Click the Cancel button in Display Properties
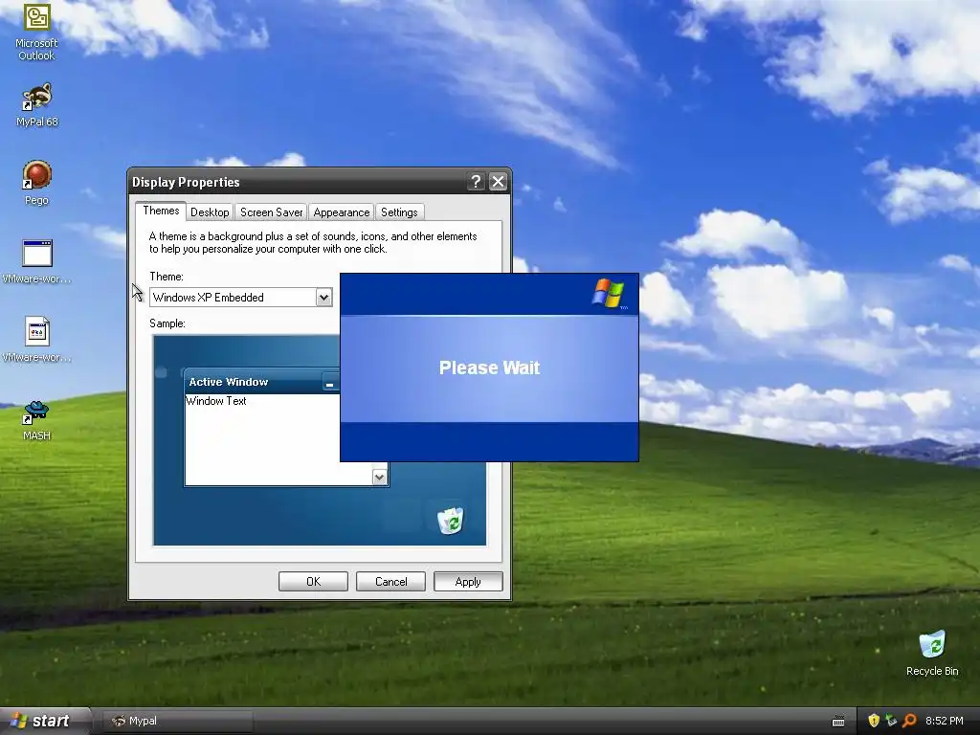Image resolution: width=980 pixels, height=735 pixels. [390, 581]
